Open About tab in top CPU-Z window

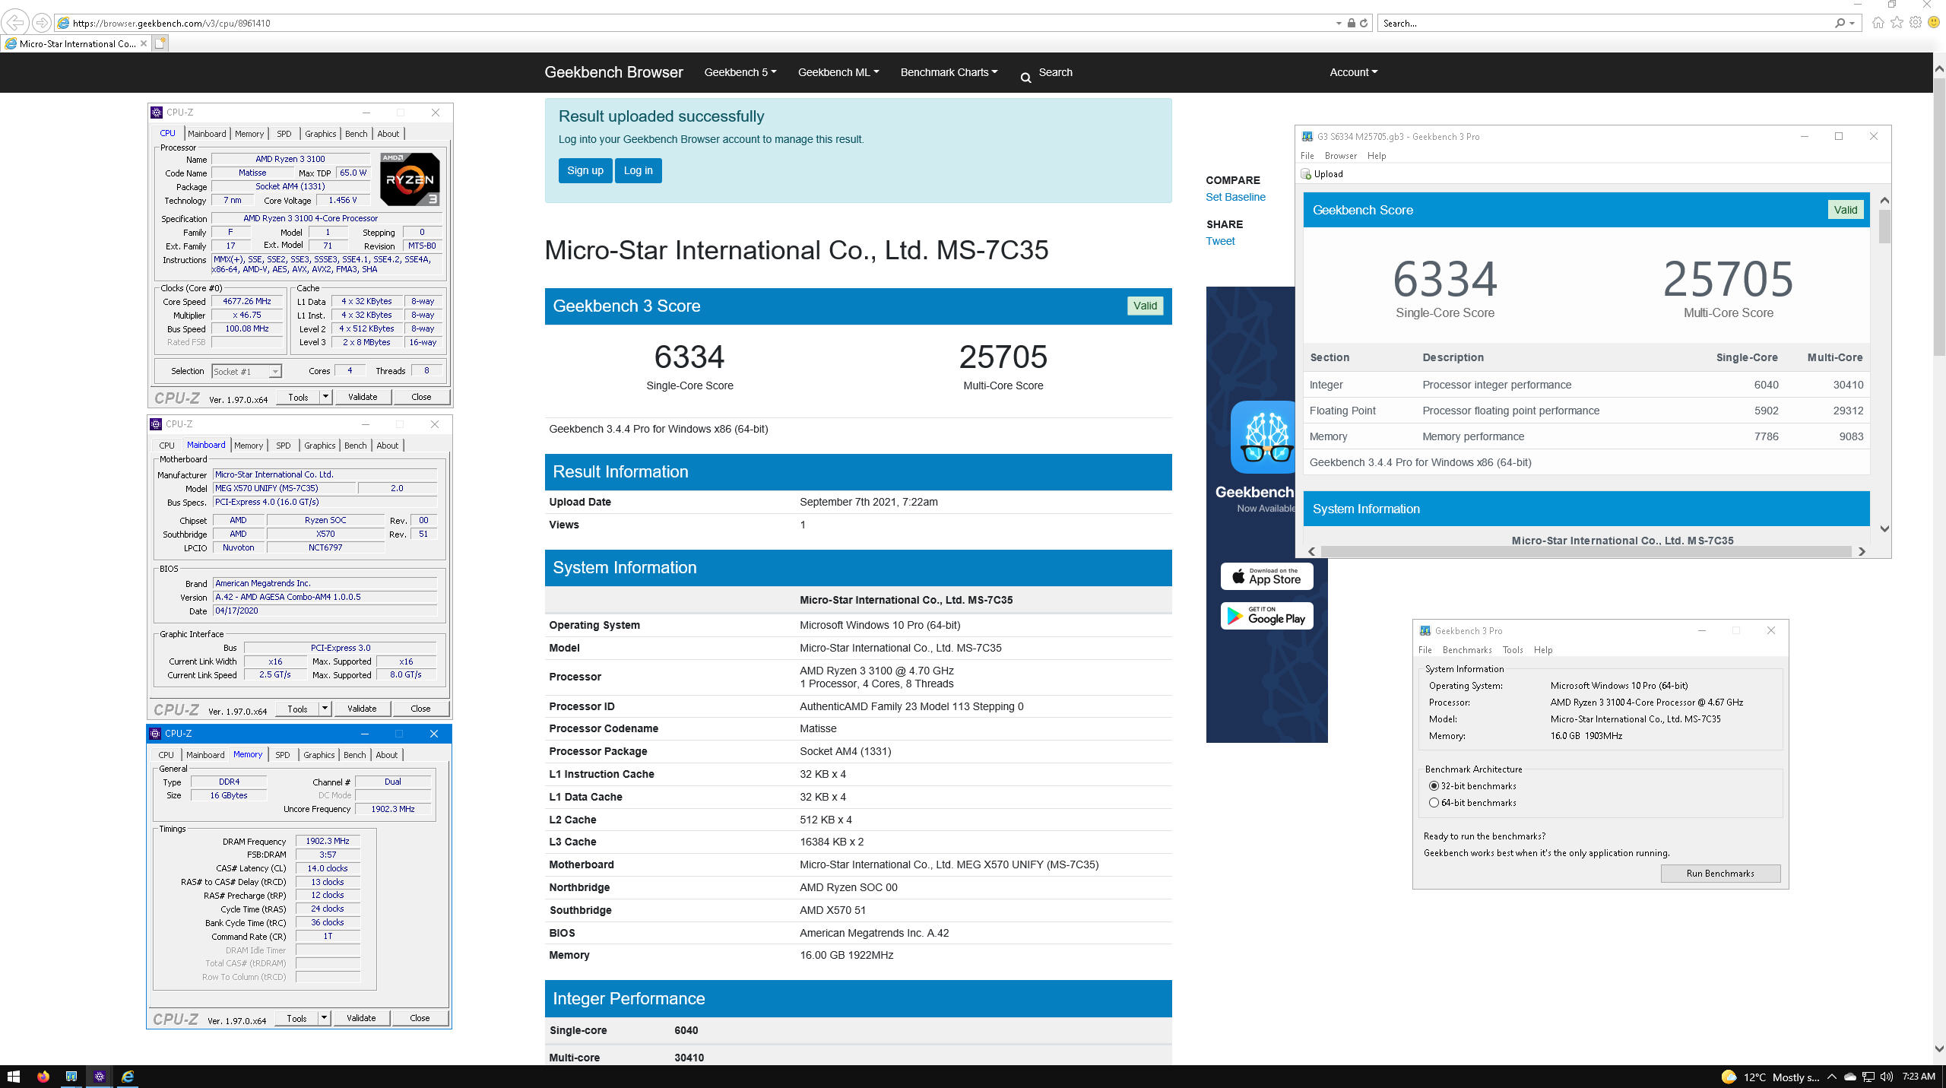point(388,134)
